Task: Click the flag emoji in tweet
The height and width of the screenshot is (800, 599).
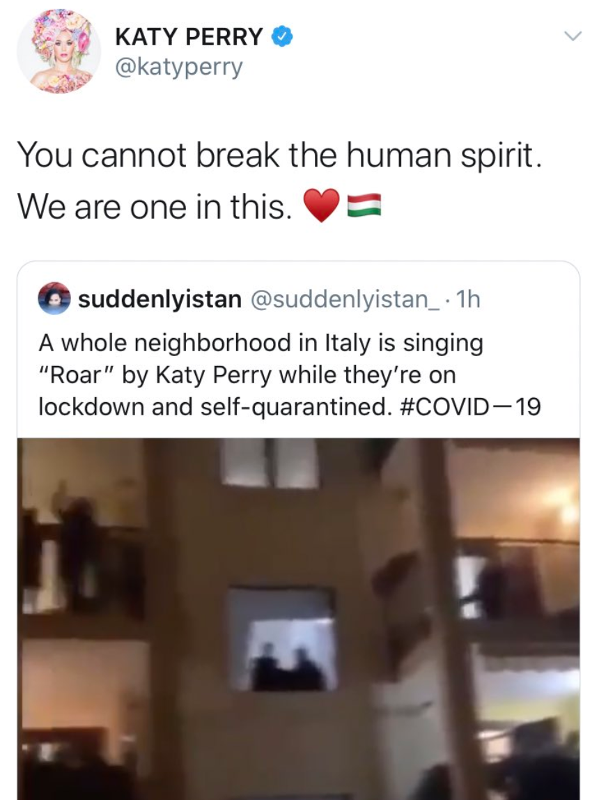Action: [364, 205]
